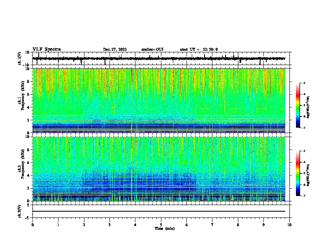Select the date "Dec. 27, 2022"
The width and height of the screenshot is (326, 252).
coord(115,49)
